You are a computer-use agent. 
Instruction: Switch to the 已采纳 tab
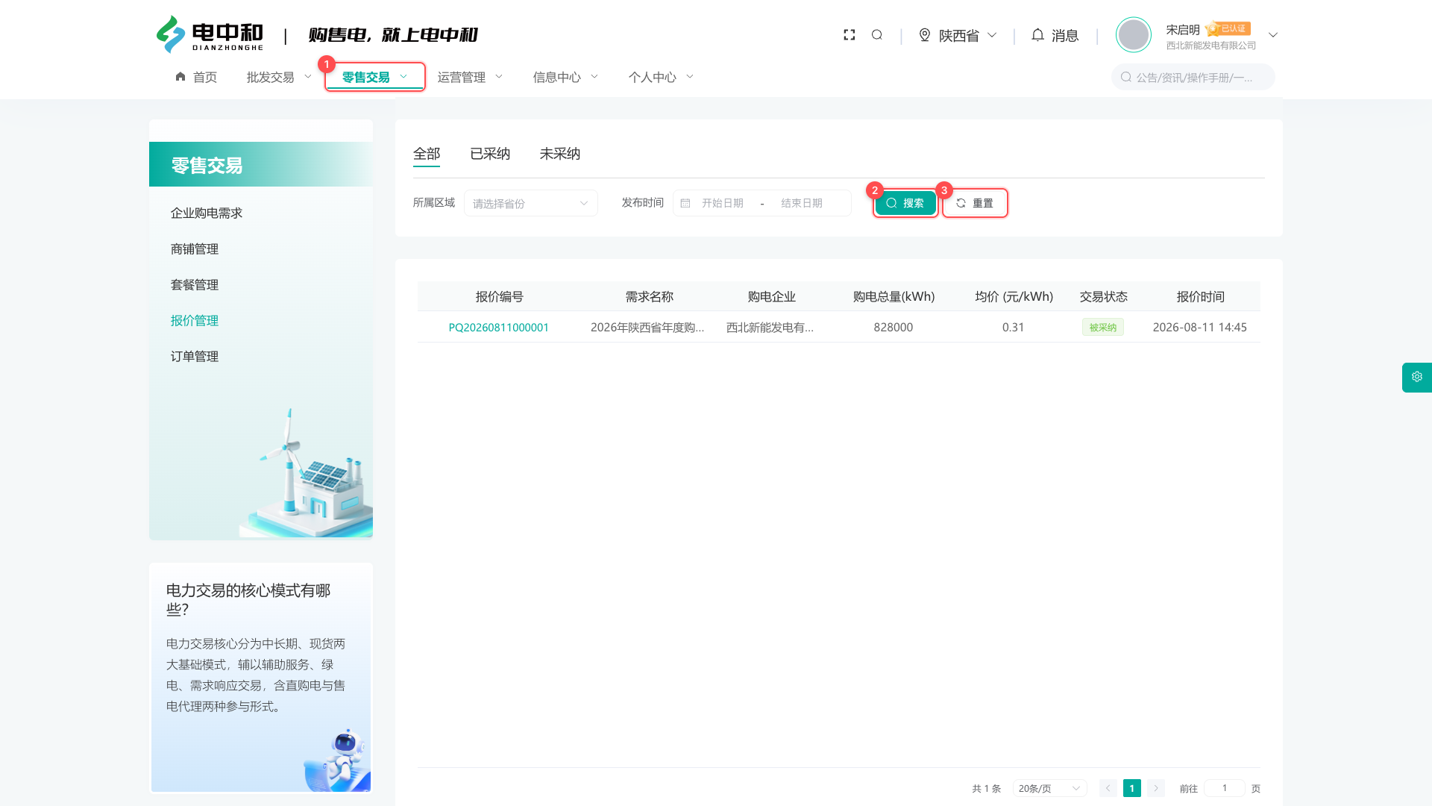click(x=490, y=154)
